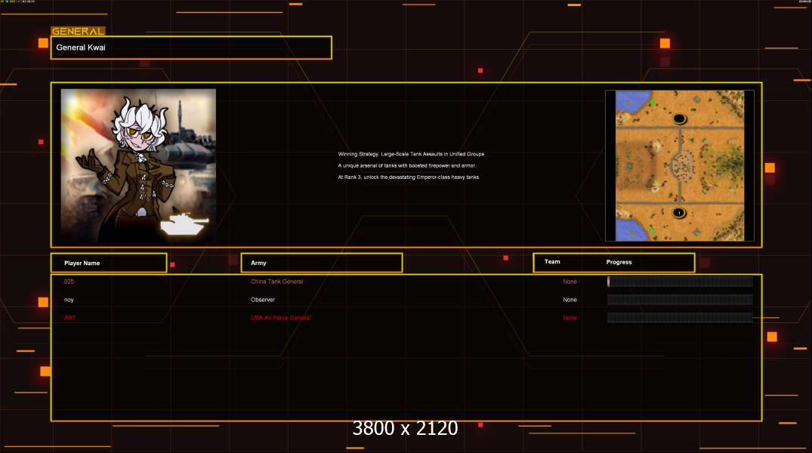The image size is (812, 453).
Task: Click 'USA Air Force General' army entry
Action: pos(281,318)
